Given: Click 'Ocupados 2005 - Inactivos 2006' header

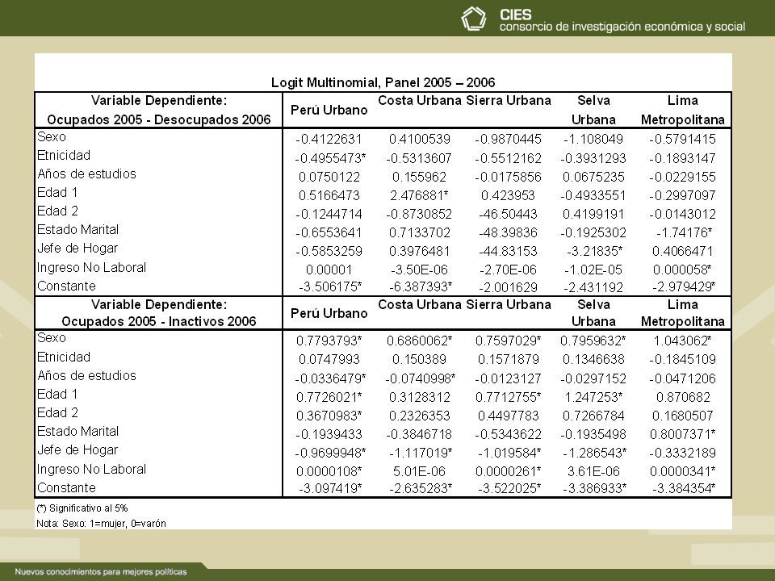Looking at the screenshot, I should coord(159,322).
